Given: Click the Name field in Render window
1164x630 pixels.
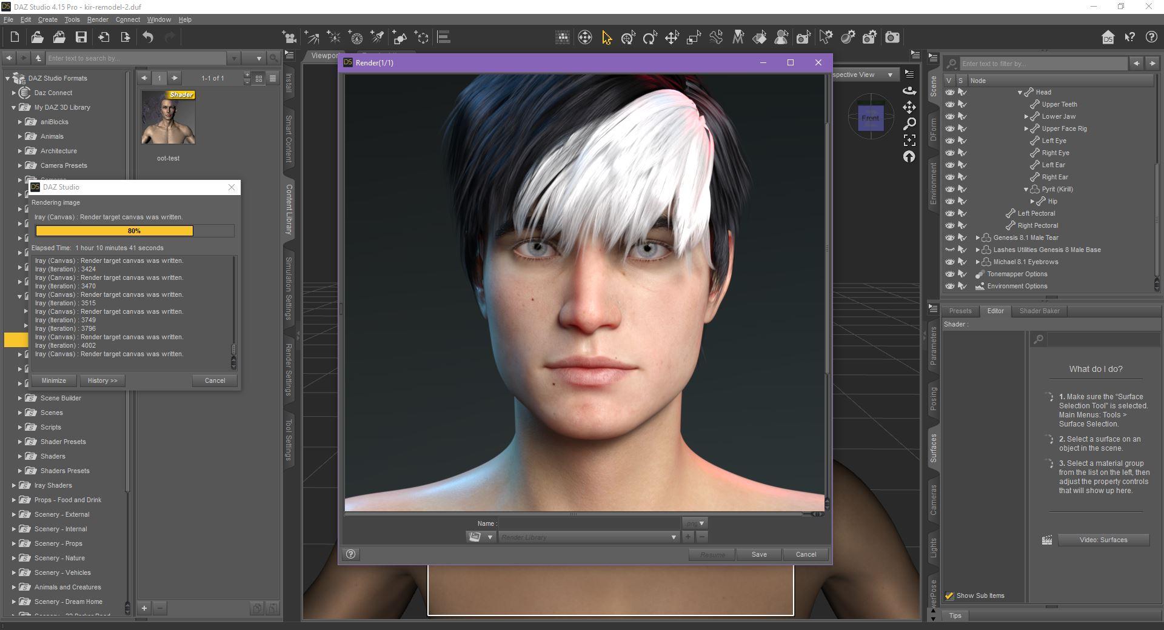Looking at the screenshot, I should [590, 523].
